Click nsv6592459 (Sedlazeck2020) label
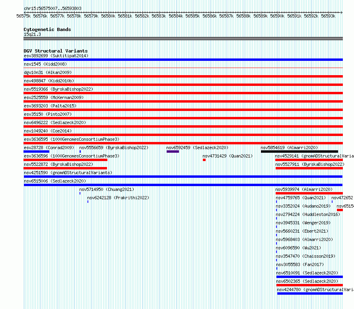 point(197,148)
